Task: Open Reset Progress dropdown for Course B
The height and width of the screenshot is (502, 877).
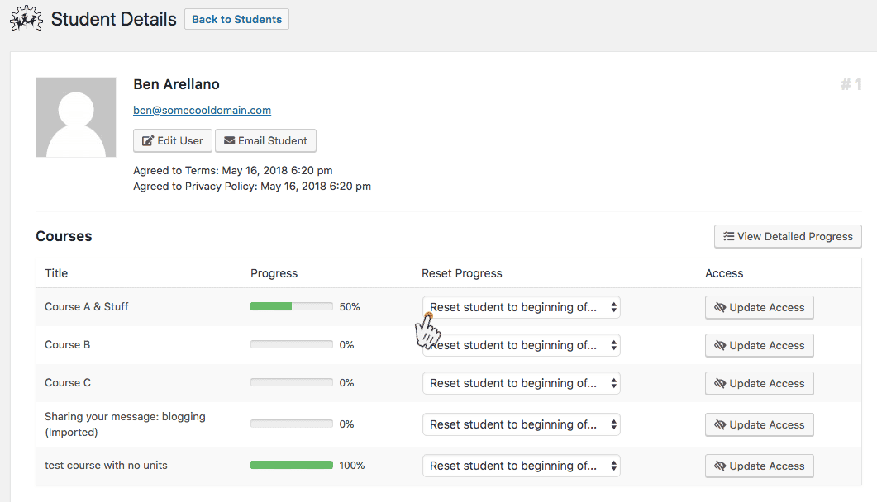Action: [x=522, y=345]
